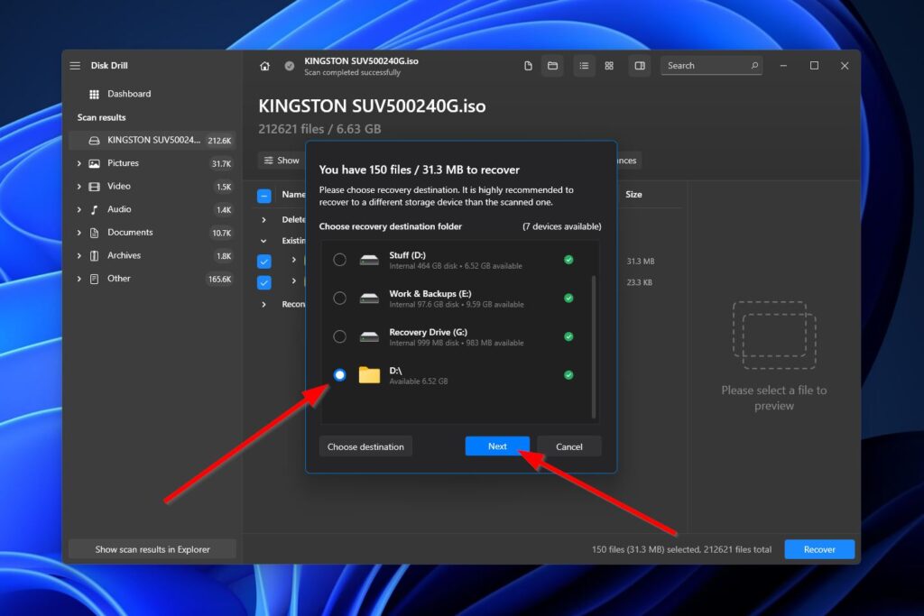Click Next to confirm the destination
This screenshot has height=616, width=924.
pyautogui.click(x=497, y=446)
